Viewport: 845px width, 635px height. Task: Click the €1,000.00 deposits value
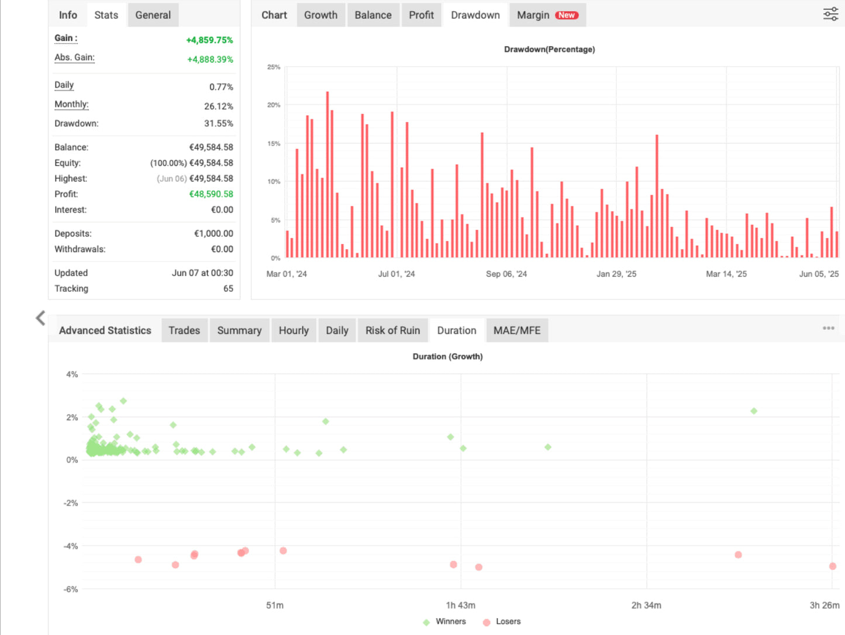(213, 233)
